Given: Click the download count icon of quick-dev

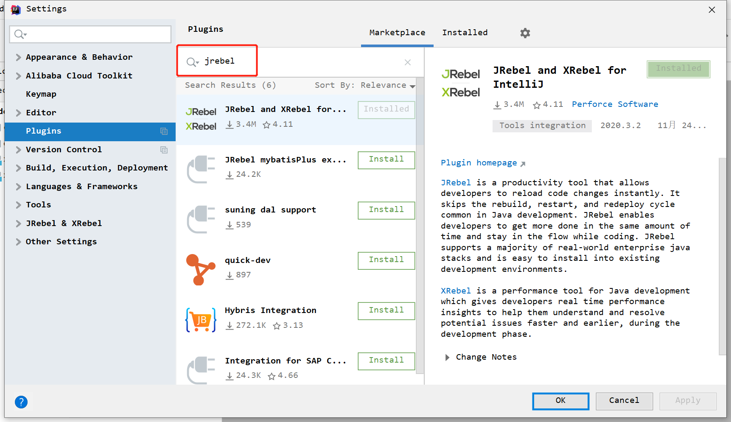Looking at the screenshot, I should click(x=230, y=275).
